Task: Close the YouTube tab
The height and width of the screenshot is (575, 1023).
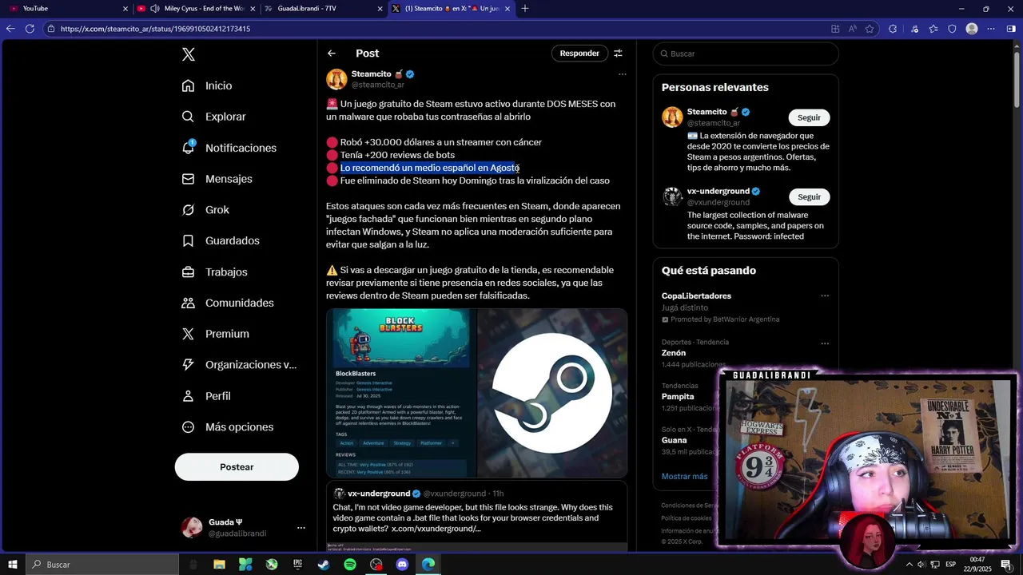Action: (125, 9)
